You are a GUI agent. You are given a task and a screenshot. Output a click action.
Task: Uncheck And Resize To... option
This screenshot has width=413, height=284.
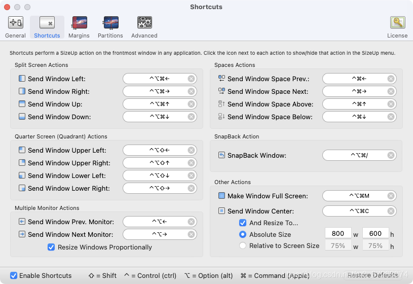click(x=243, y=223)
